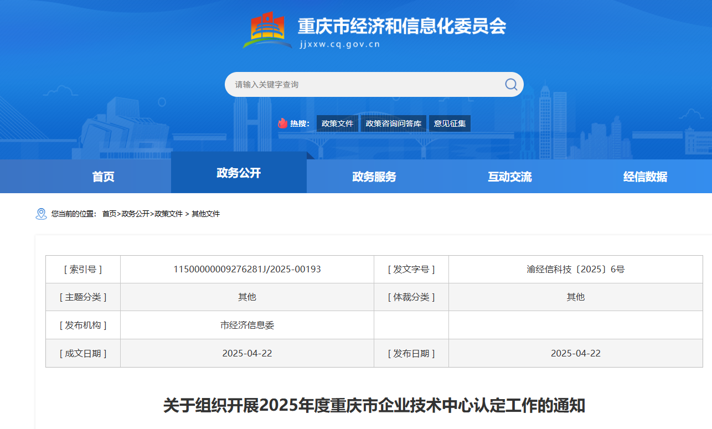Open 经信数据 navigation tab
Screen dimensions: 712x429
tap(645, 177)
